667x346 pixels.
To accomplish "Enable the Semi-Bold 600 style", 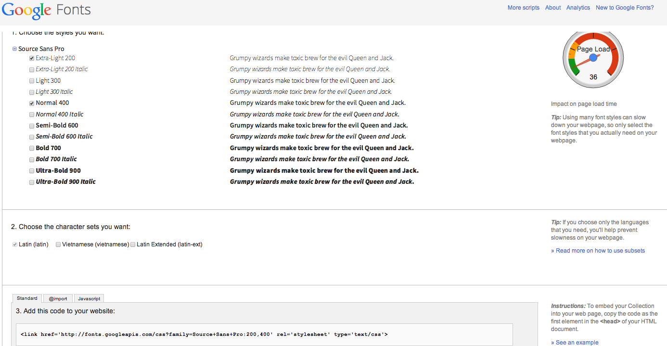I will click(32, 126).
